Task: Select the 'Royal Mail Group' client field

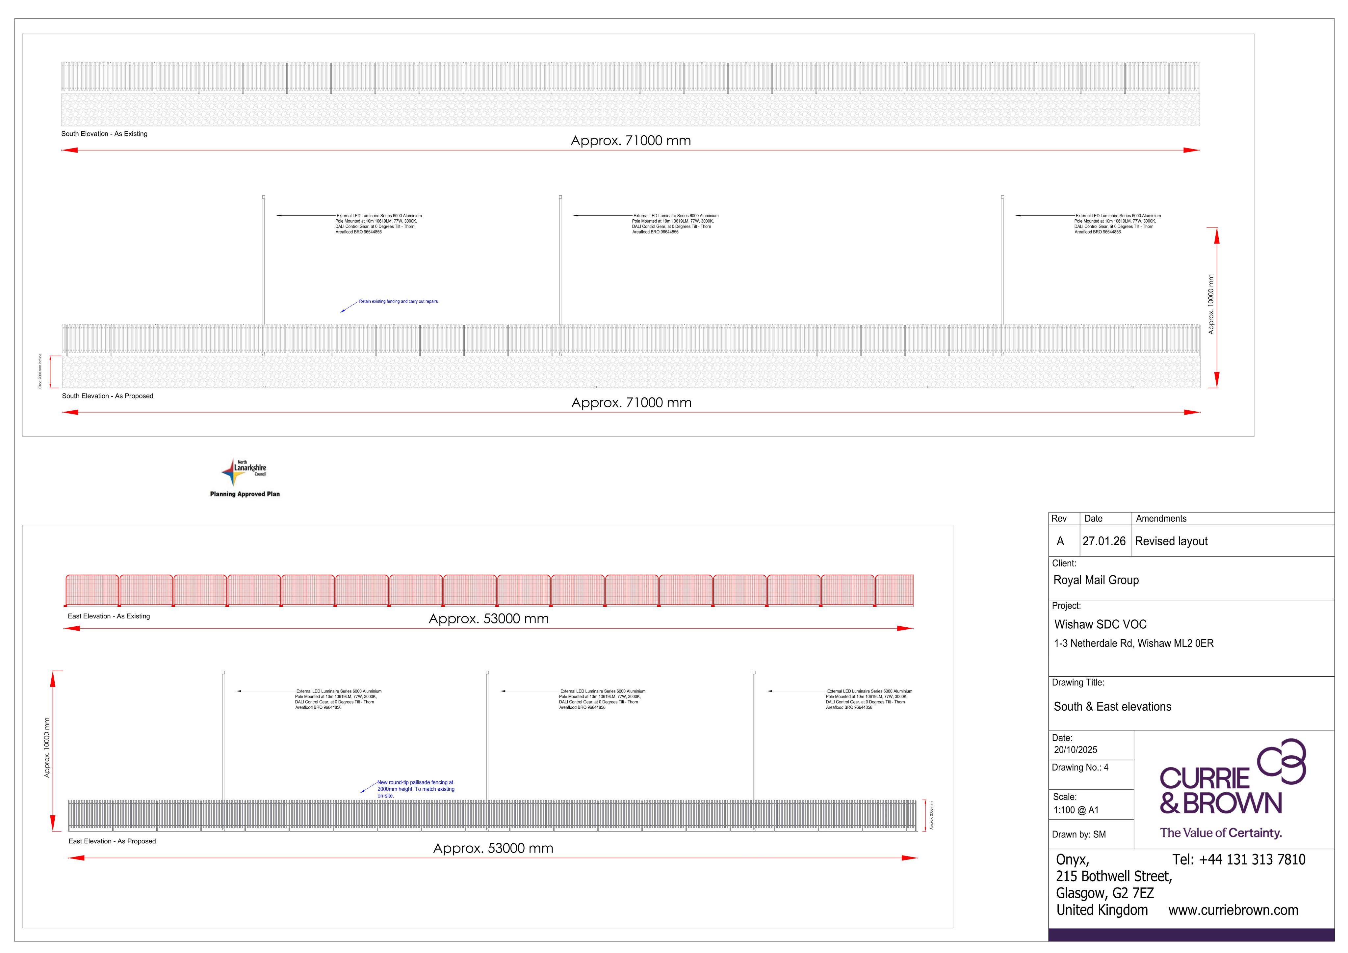Action: 1096,581
